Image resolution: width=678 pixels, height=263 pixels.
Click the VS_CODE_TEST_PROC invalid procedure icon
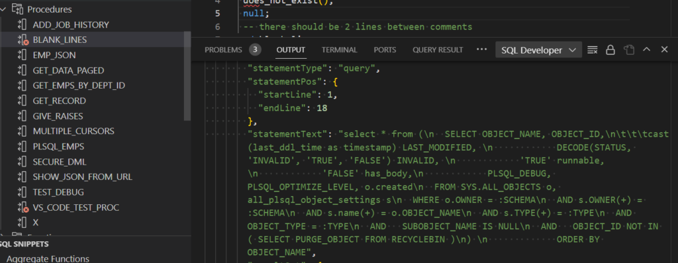point(23,207)
